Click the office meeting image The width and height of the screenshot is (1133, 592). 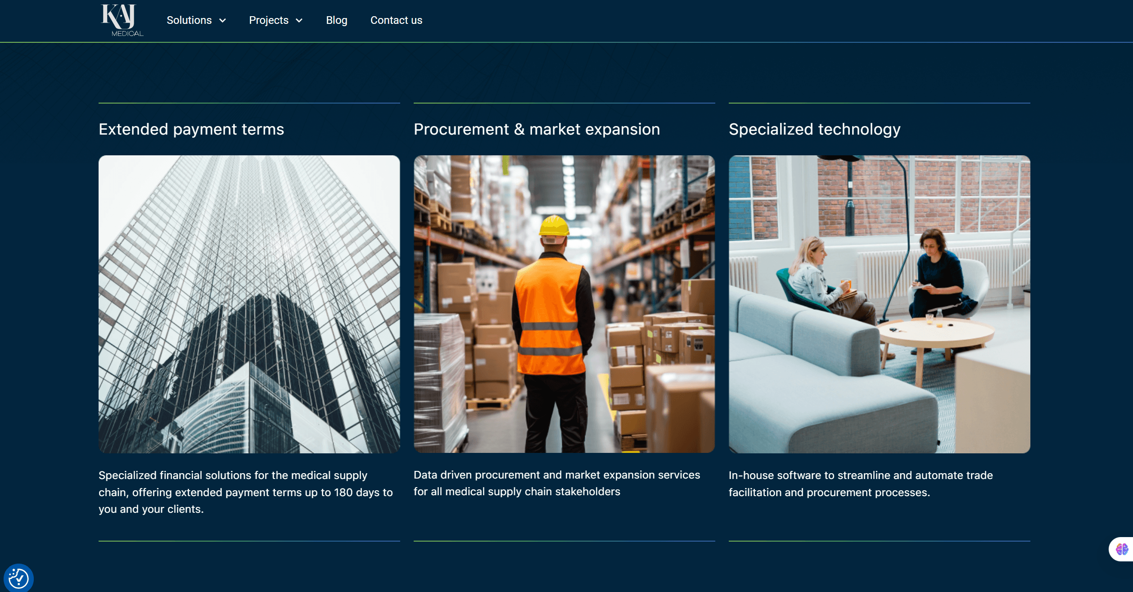(x=879, y=304)
